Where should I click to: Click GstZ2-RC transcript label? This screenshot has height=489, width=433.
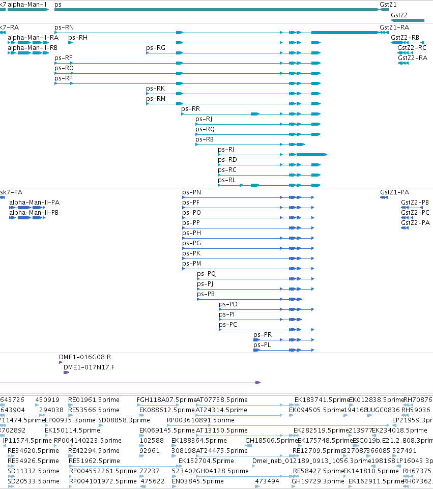coord(412,48)
